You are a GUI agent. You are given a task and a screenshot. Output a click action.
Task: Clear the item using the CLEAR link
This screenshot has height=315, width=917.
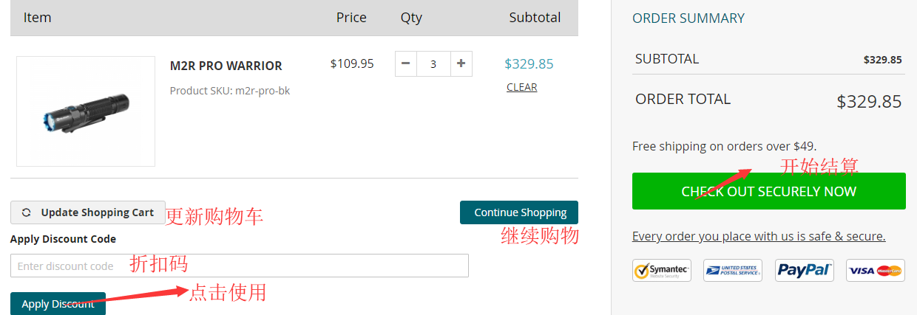pyautogui.click(x=521, y=87)
